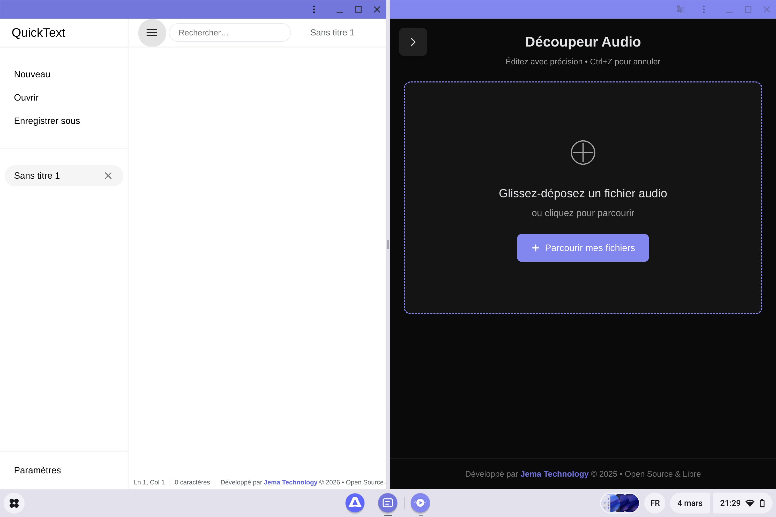Open Découpeur Audio window three-dot menu
The image size is (776, 517).
coord(703,9)
